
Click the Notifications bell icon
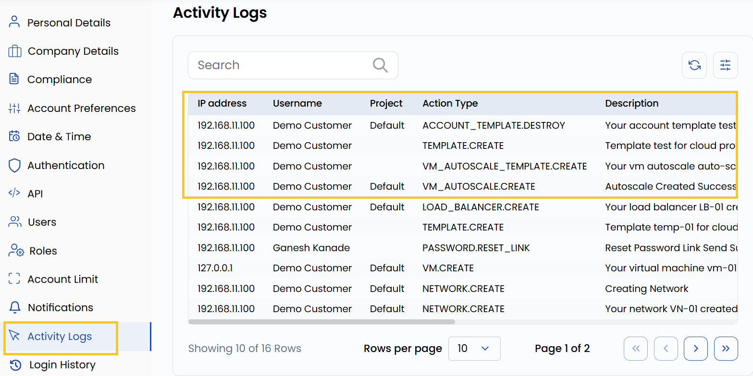[x=13, y=307]
